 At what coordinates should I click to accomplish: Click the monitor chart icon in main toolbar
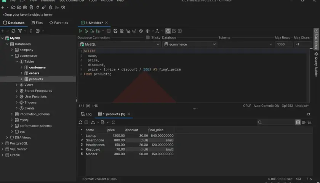(57, 7)
